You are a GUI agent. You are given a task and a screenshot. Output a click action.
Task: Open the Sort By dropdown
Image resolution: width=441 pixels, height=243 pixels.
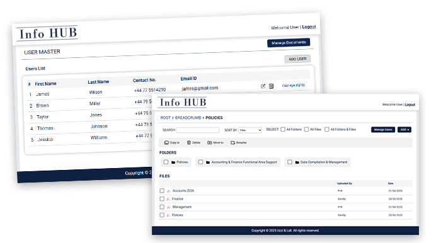coord(250,130)
